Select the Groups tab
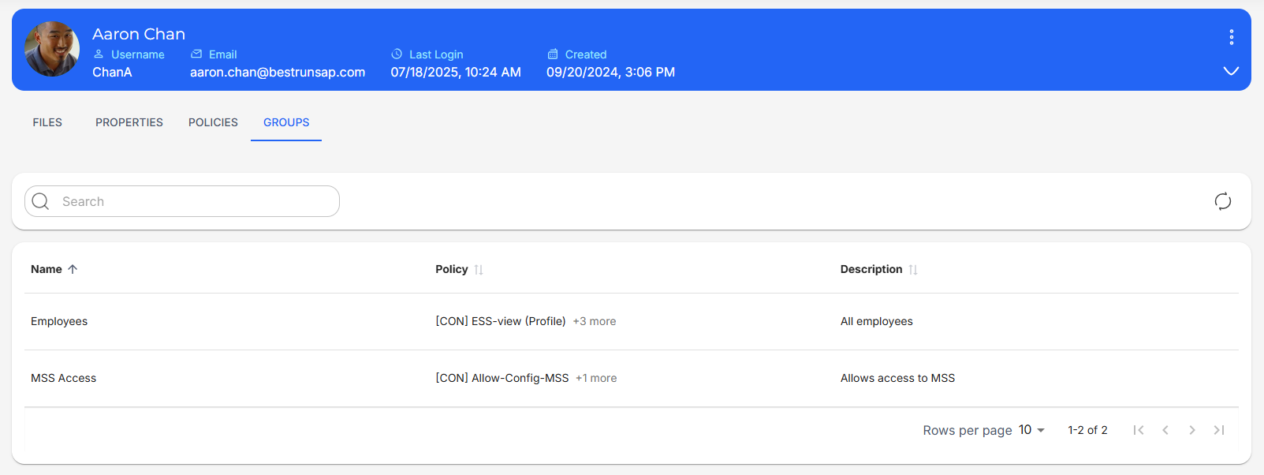The image size is (1264, 475). tap(286, 122)
